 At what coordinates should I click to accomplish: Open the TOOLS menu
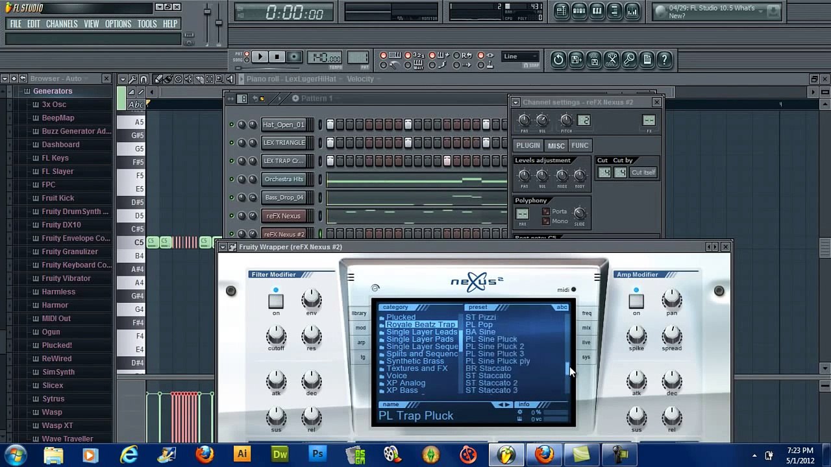click(147, 24)
